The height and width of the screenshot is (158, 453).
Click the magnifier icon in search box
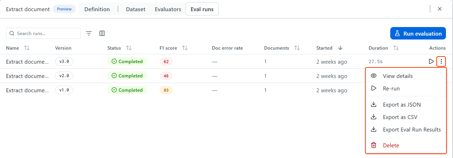(12, 33)
